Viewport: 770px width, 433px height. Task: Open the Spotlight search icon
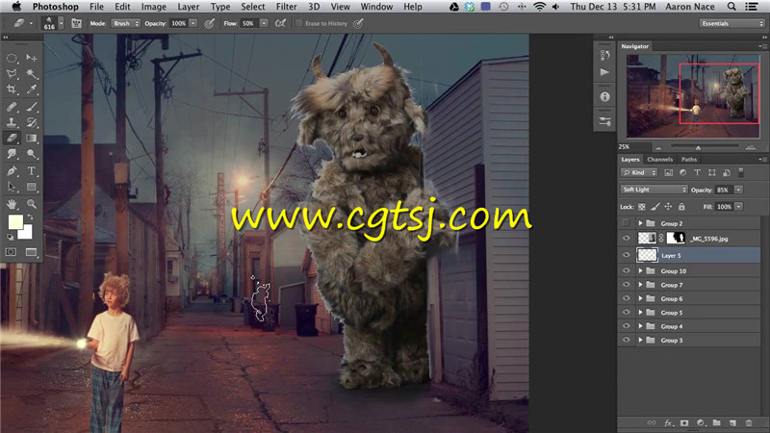click(731, 7)
